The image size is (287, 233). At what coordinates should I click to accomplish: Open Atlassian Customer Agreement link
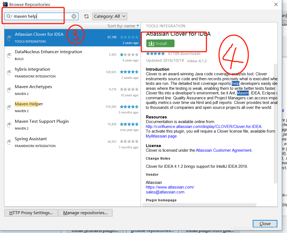(x=224, y=150)
